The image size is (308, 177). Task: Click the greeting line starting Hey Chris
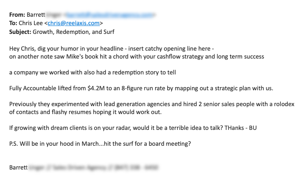[x=112, y=48]
